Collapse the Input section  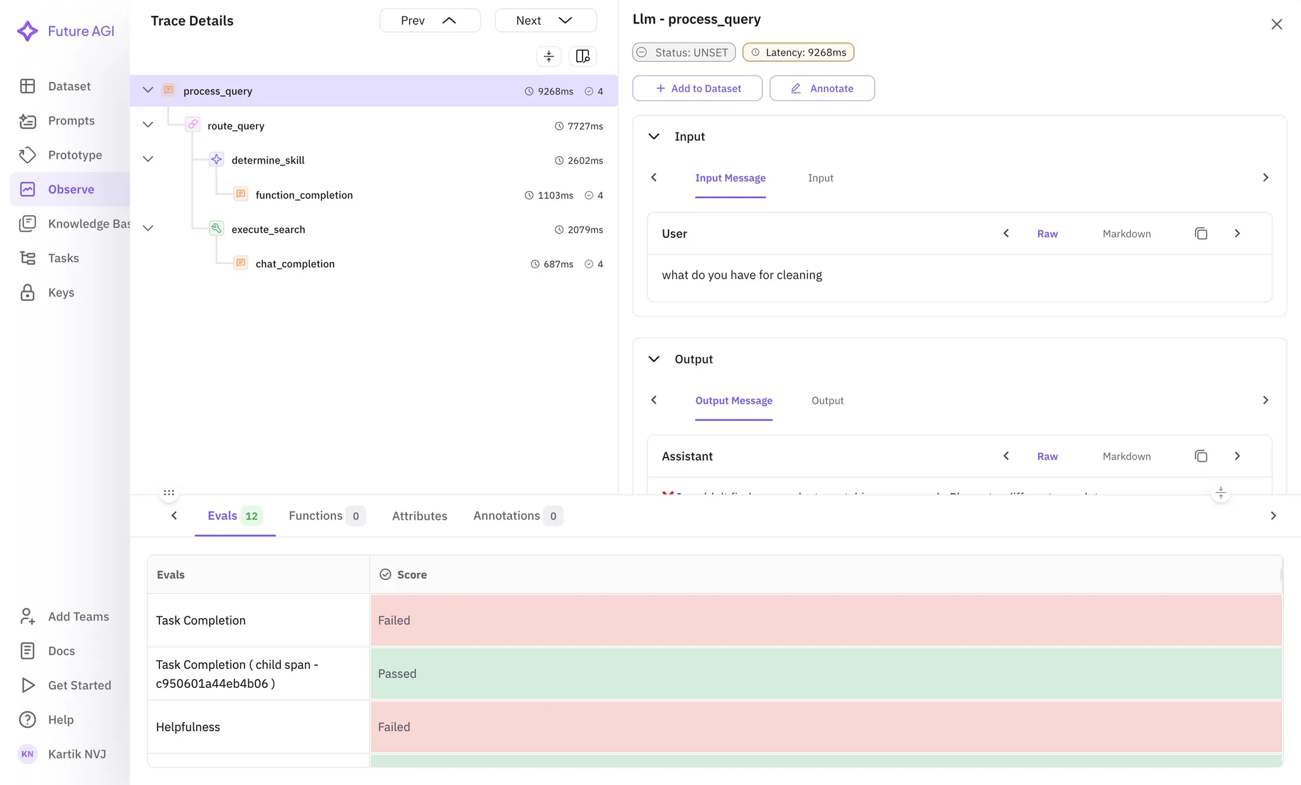click(654, 136)
